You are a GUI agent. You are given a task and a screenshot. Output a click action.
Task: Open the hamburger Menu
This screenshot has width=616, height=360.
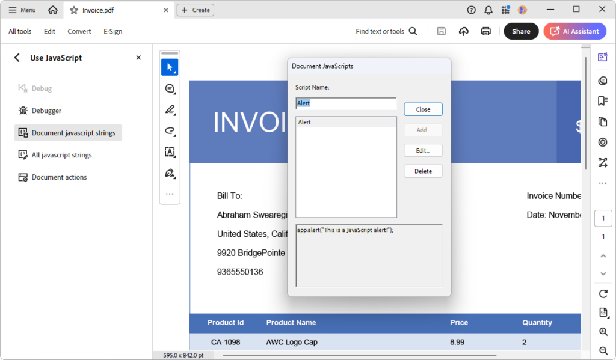[x=22, y=10]
